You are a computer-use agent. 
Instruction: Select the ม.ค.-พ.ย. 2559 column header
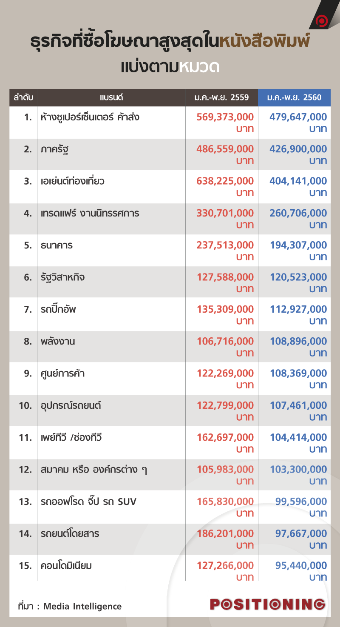tap(221, 98)
